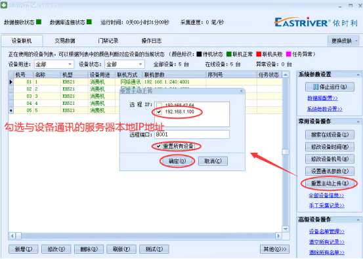Image resolution: width=363 pixels, height=259 pixels.
Task: Switch to the 操作日志 tab
Action: 152,41
